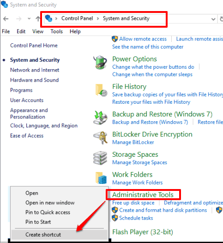Open the Power Options heading
Viewport: 223px width, 243px height.
pos(134,59)
